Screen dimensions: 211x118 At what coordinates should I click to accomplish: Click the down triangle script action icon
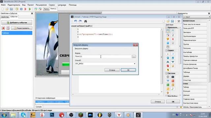tap(173, 62)
